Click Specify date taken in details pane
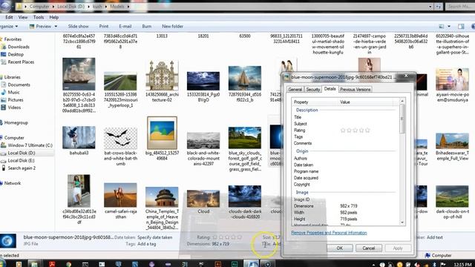Image resolution: width=475 pixels, height=267 pixels. coord(155,237)
